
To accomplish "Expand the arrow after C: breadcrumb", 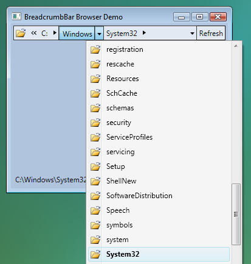I will coord(55,33).
